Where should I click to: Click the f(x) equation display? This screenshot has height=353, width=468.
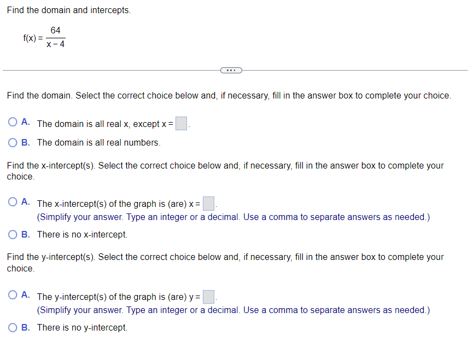[44, 37]
